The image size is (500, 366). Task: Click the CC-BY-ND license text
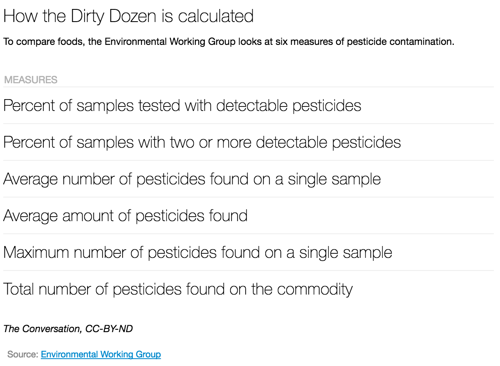(109, 328)
